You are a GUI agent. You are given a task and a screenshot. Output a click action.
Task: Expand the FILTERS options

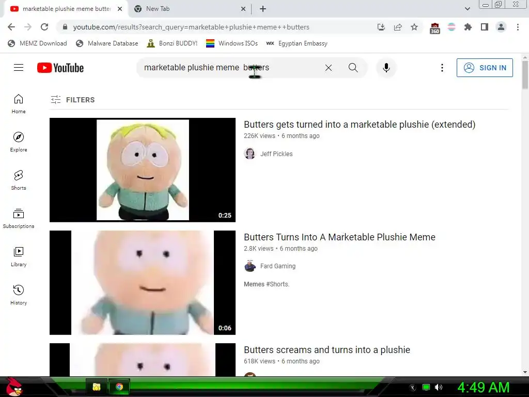(72, 100)
